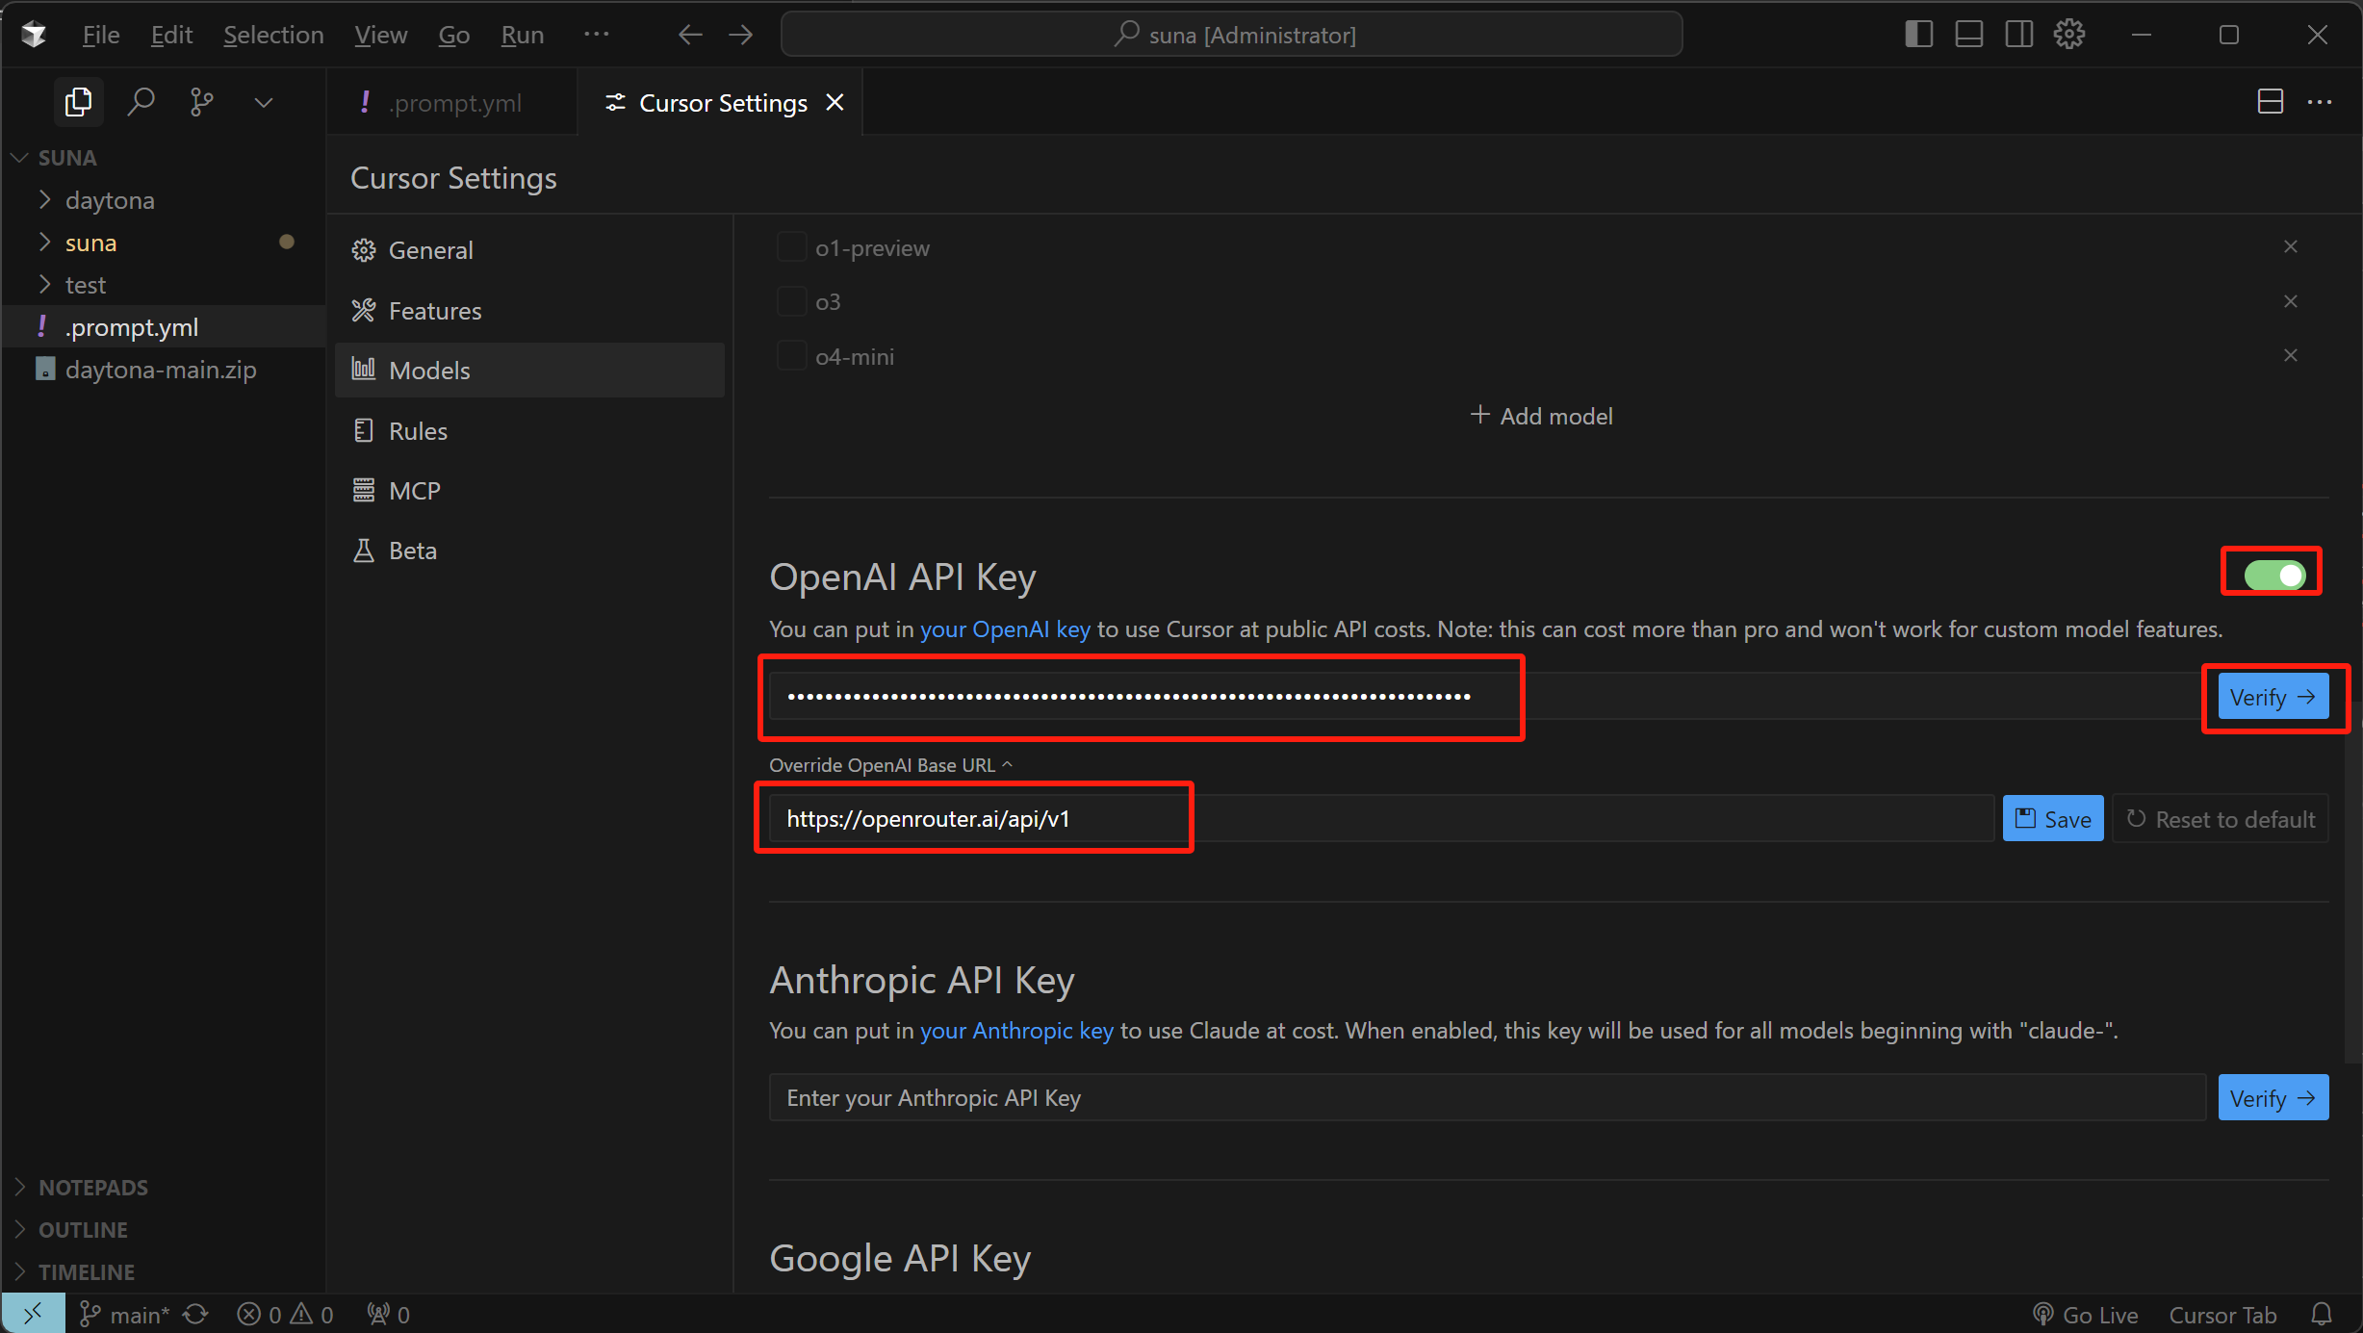Focus the OpenAI API key field
Screen dimensions: 2363x1333
pyautogui.click(x=1487, y=697)
